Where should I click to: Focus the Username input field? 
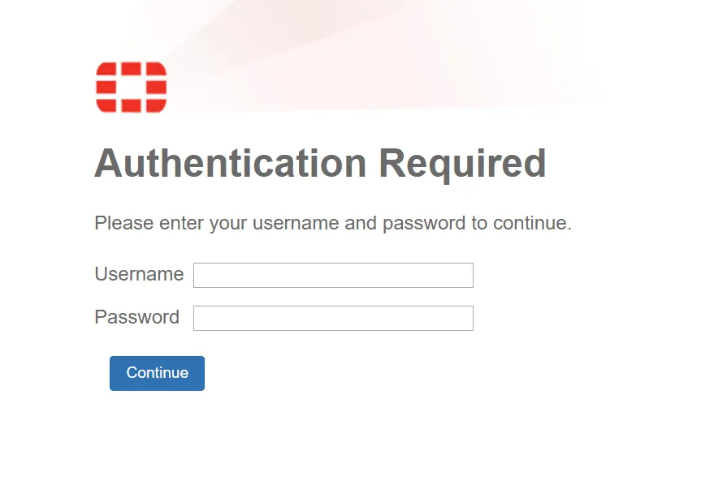(333, 275)
